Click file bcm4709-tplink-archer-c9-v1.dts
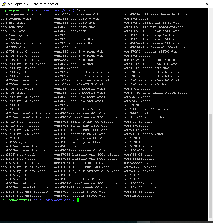The height and width of the screenshot is (223, 213). pos(156,14)
